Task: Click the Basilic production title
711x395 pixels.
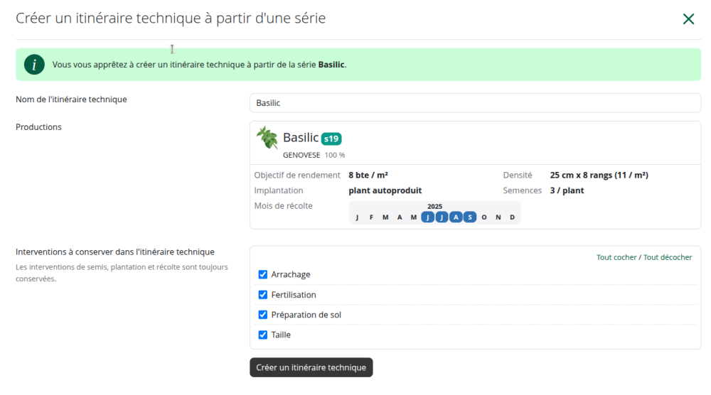Action: tap(301, 138)
